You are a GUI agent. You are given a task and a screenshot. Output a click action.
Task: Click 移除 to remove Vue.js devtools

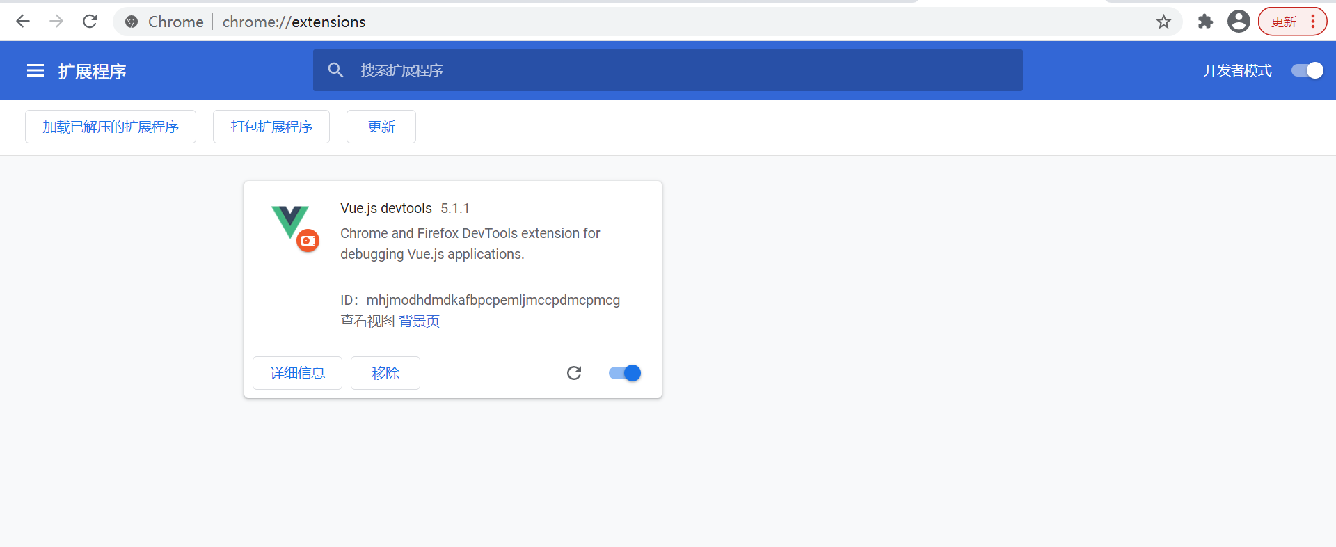[385, 373]
